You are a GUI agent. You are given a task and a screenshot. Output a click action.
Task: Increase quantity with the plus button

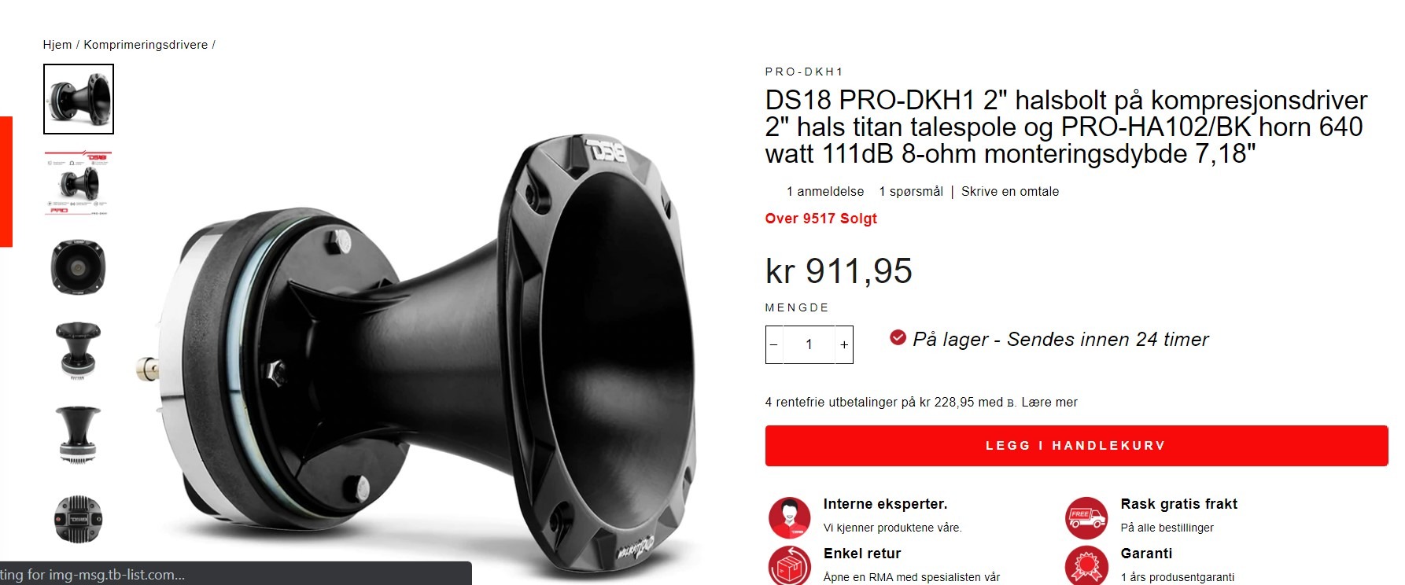pos(844,344)
